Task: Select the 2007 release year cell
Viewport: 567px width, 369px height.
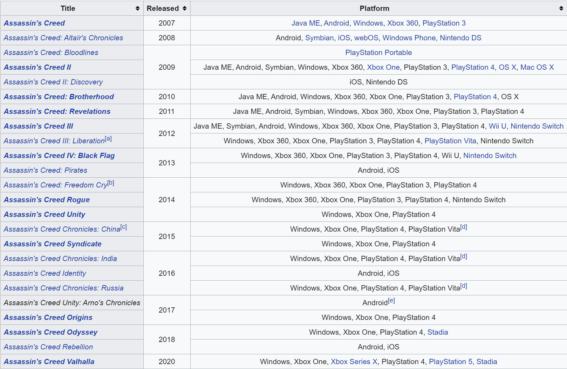Action: pyautogui.click(x=167, y=23)
